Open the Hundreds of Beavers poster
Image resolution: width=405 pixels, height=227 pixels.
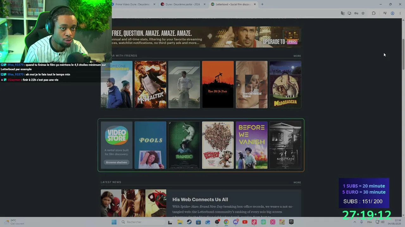pyautogui.click(x=218, y=145)
